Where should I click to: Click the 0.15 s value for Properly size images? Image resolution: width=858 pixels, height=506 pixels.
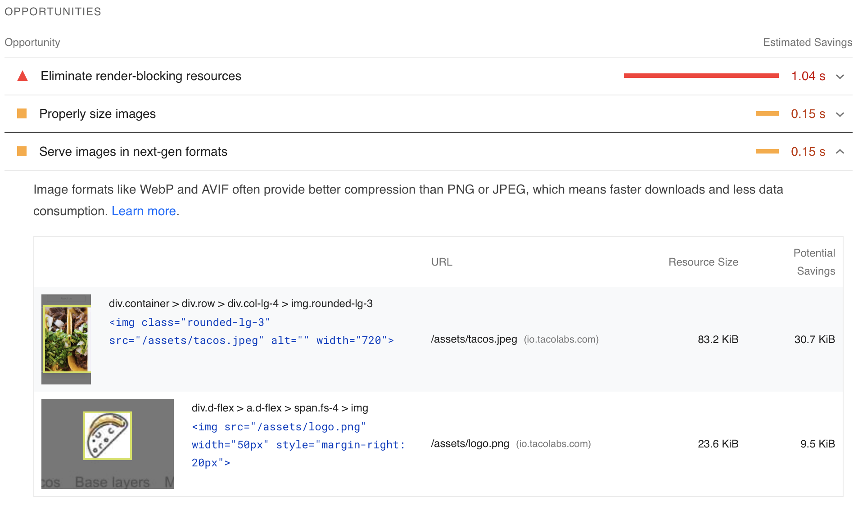(808, 113)
